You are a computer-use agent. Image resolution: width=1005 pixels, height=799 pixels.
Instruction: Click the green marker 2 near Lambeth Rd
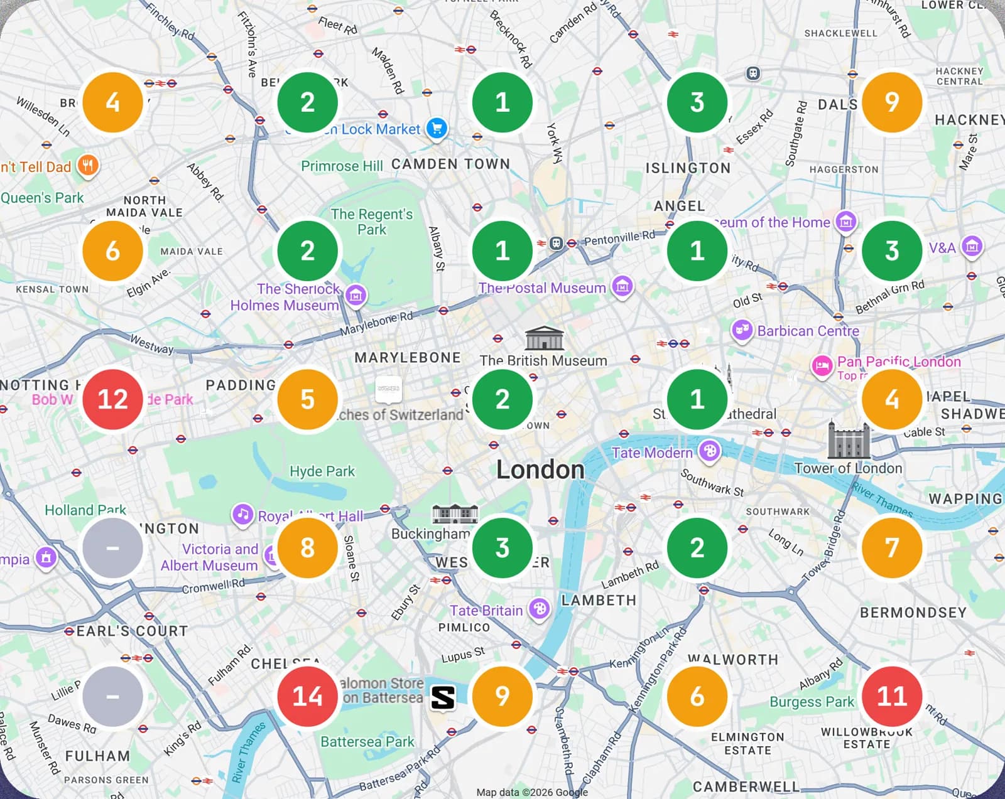[697, 547]
